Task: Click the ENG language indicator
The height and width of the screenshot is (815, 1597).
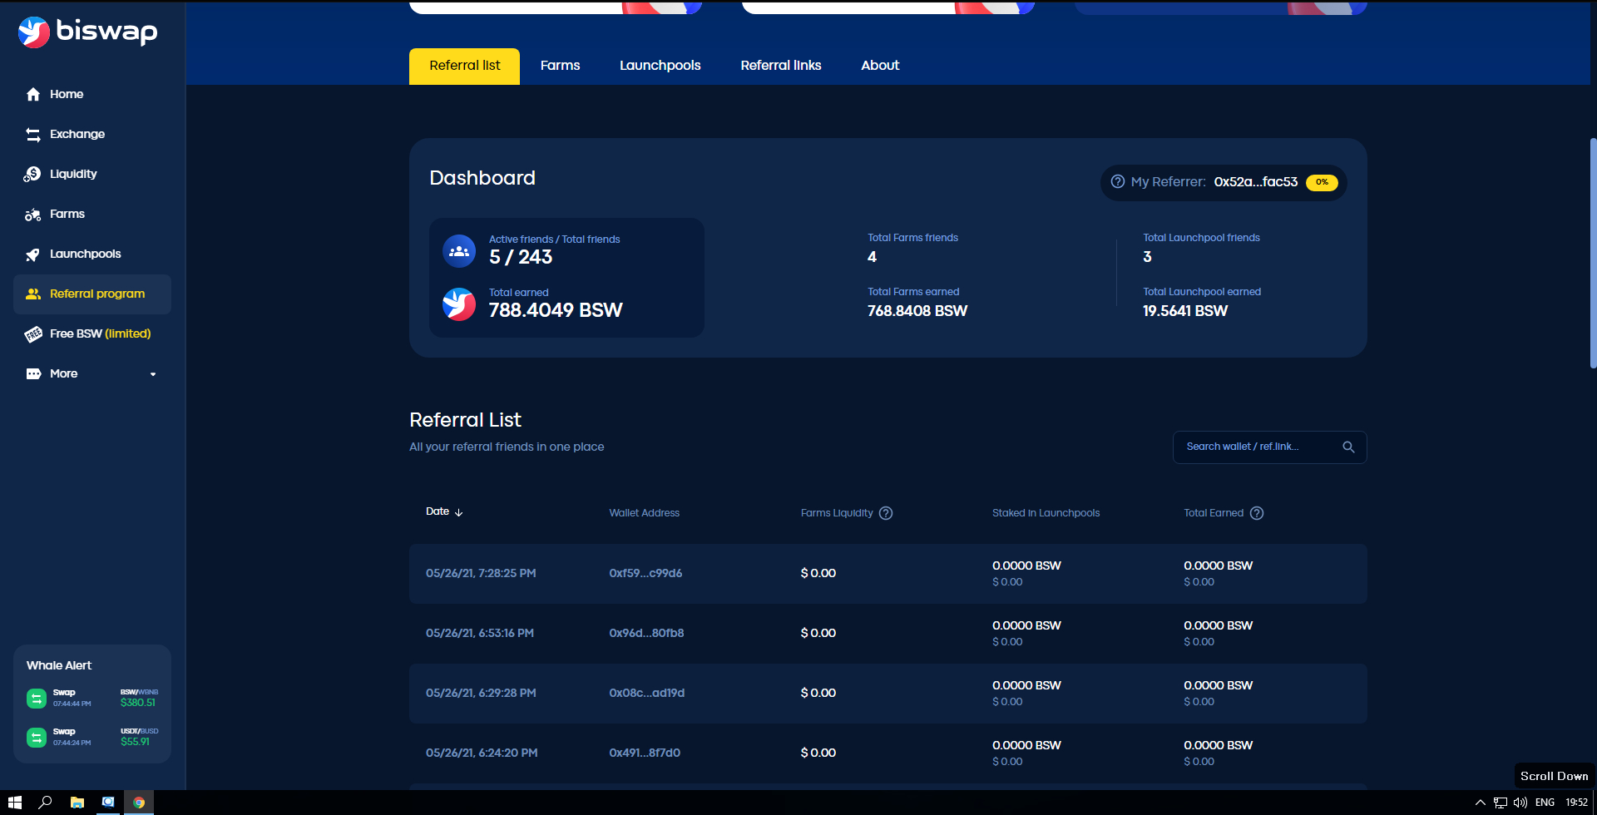Action: (1545, 803)
